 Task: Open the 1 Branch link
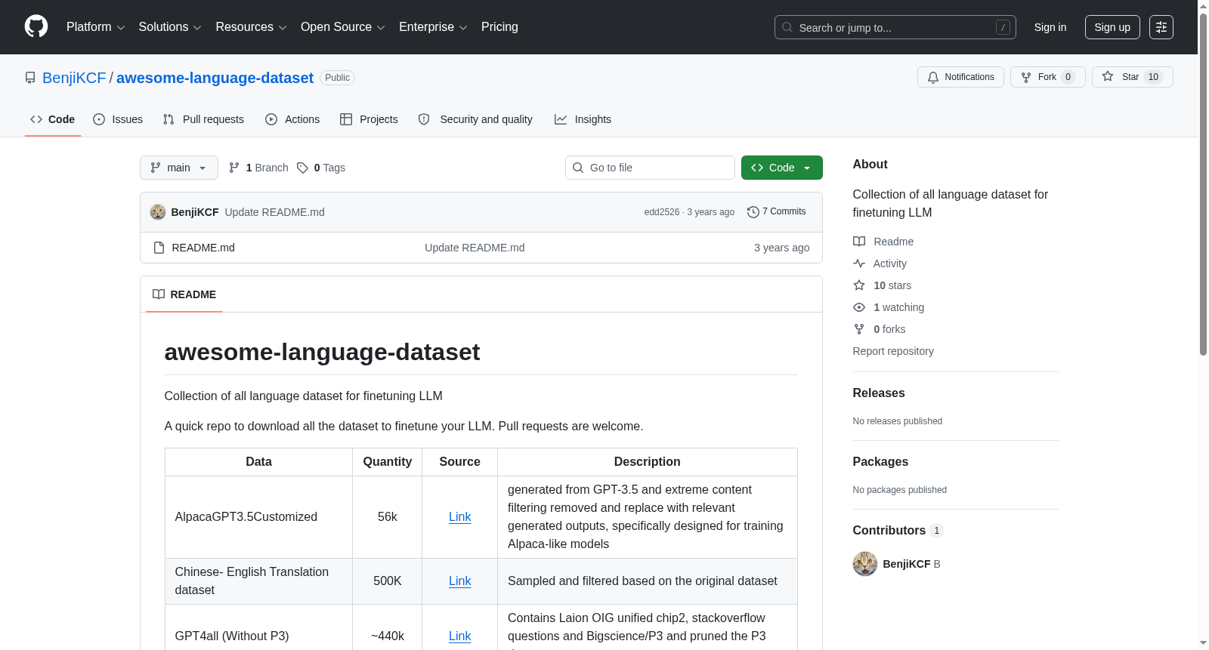[x=258, y=168]
